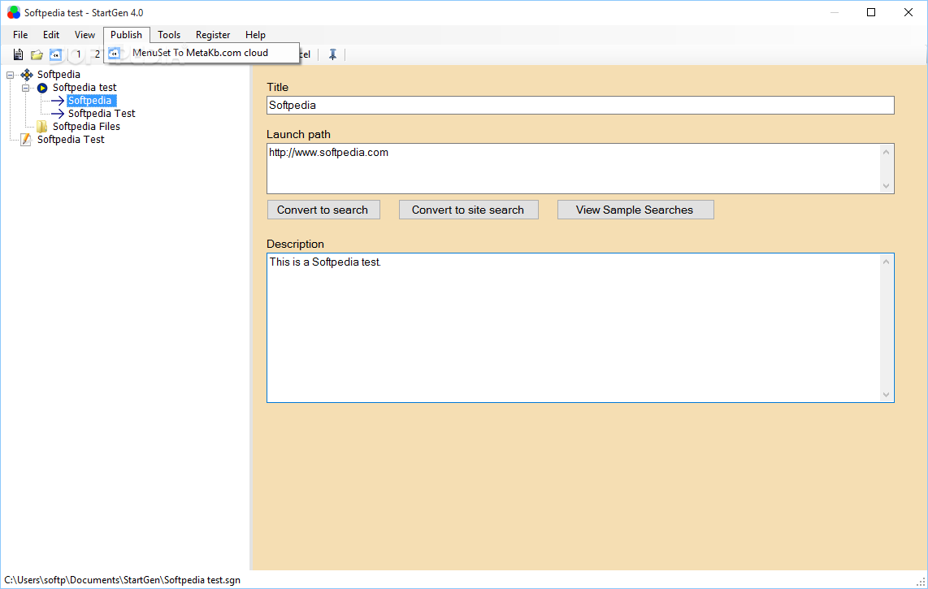Maximize the StartGen window

[871, 12]
